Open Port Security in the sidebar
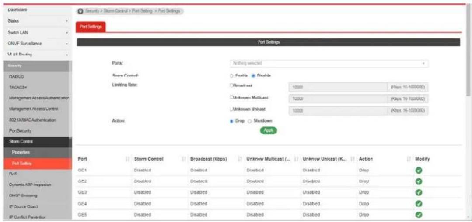This screenshot has height=222, width=472. point(21,131)
